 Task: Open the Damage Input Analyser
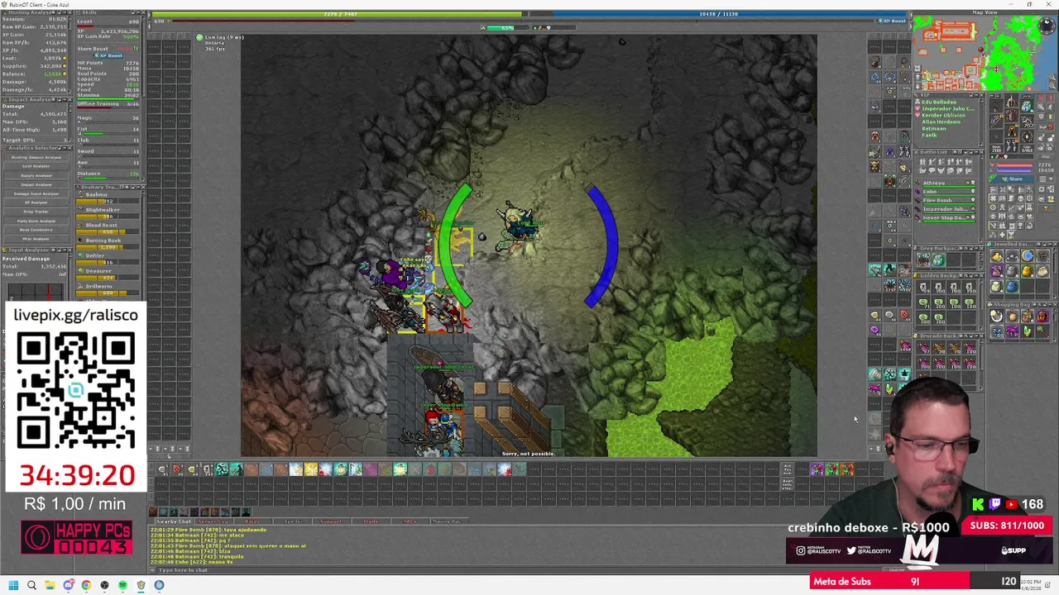[36, 194]
